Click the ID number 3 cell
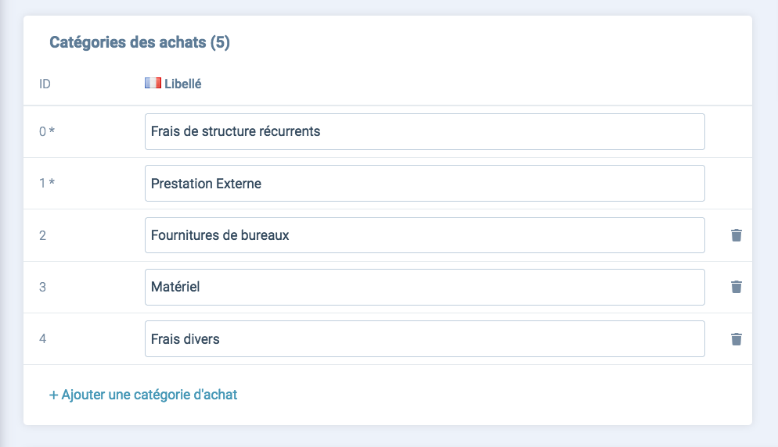This screenshot has width=778, height=447. point(43,287)
